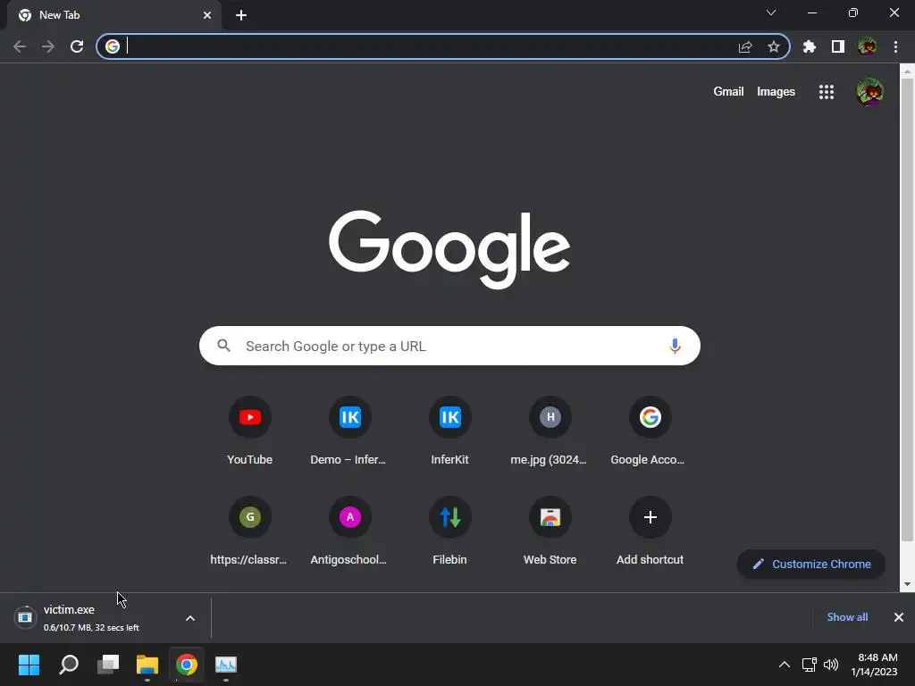This screenshot has width=915, height=686.
Task: Open the Antigoschool... shortcut
Action: pos(349,531)
